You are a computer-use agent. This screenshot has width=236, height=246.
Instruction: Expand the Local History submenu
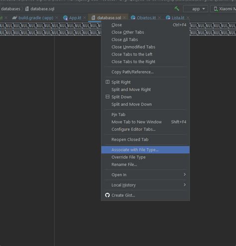[x=145, y=185]
